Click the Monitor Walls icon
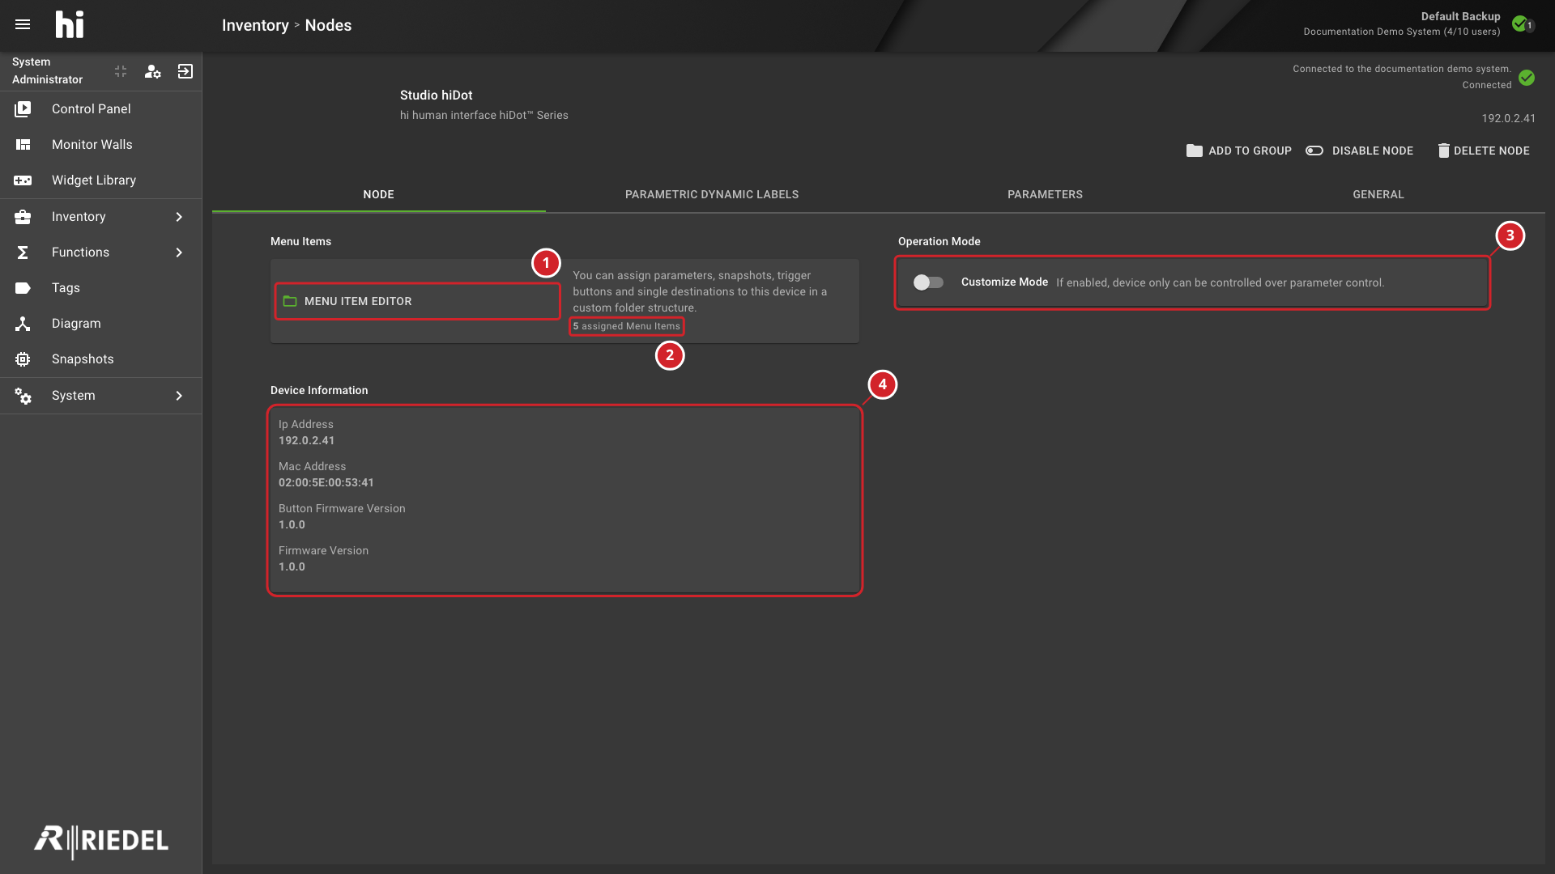Viewport: 1555px width, 874px height. point(23,145)
